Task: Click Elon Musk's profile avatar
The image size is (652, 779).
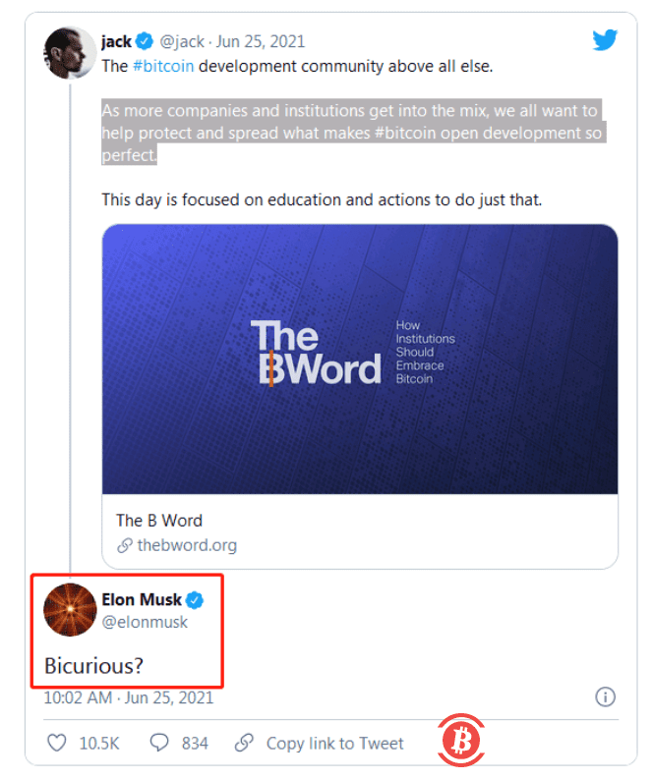Action: click(69, 609)
